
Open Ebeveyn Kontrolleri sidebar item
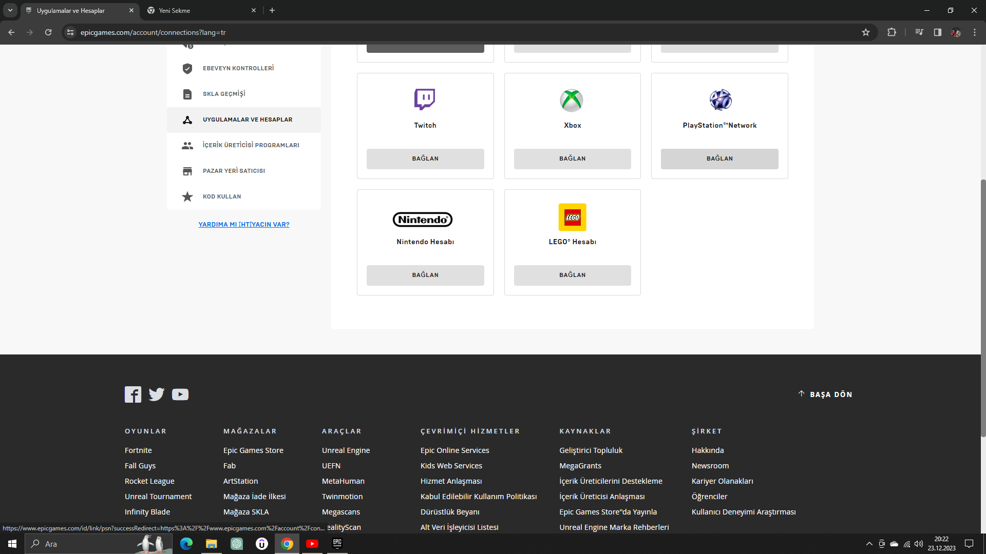tap(238, 68)
